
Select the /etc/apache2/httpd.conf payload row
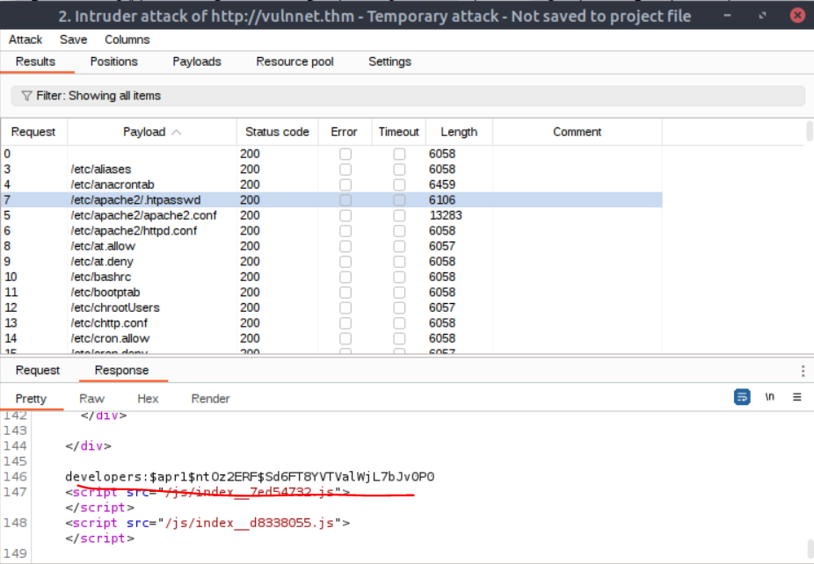pyautogui.click(x=331, y=231)
